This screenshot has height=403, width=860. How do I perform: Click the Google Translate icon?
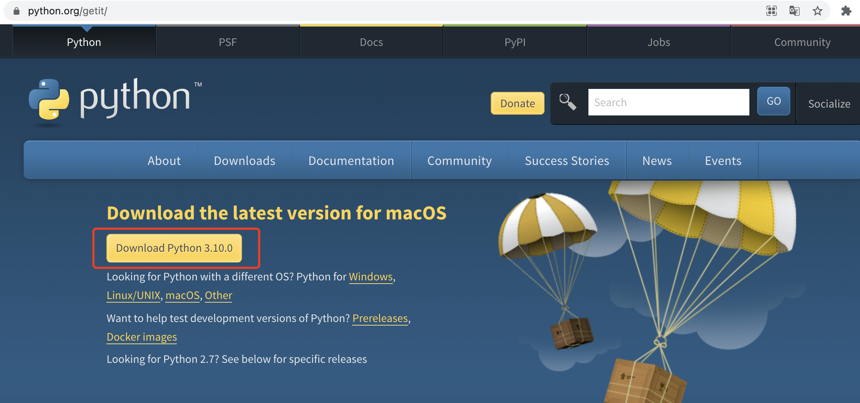pos(794,11)
